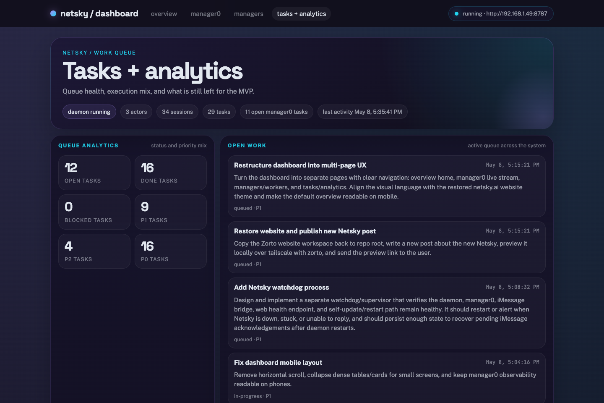Click the NETSKY / WORK QUEUE breadcrumb text
Image resolution: width=604 pixels, height=403 pixels.
(99, 53)
